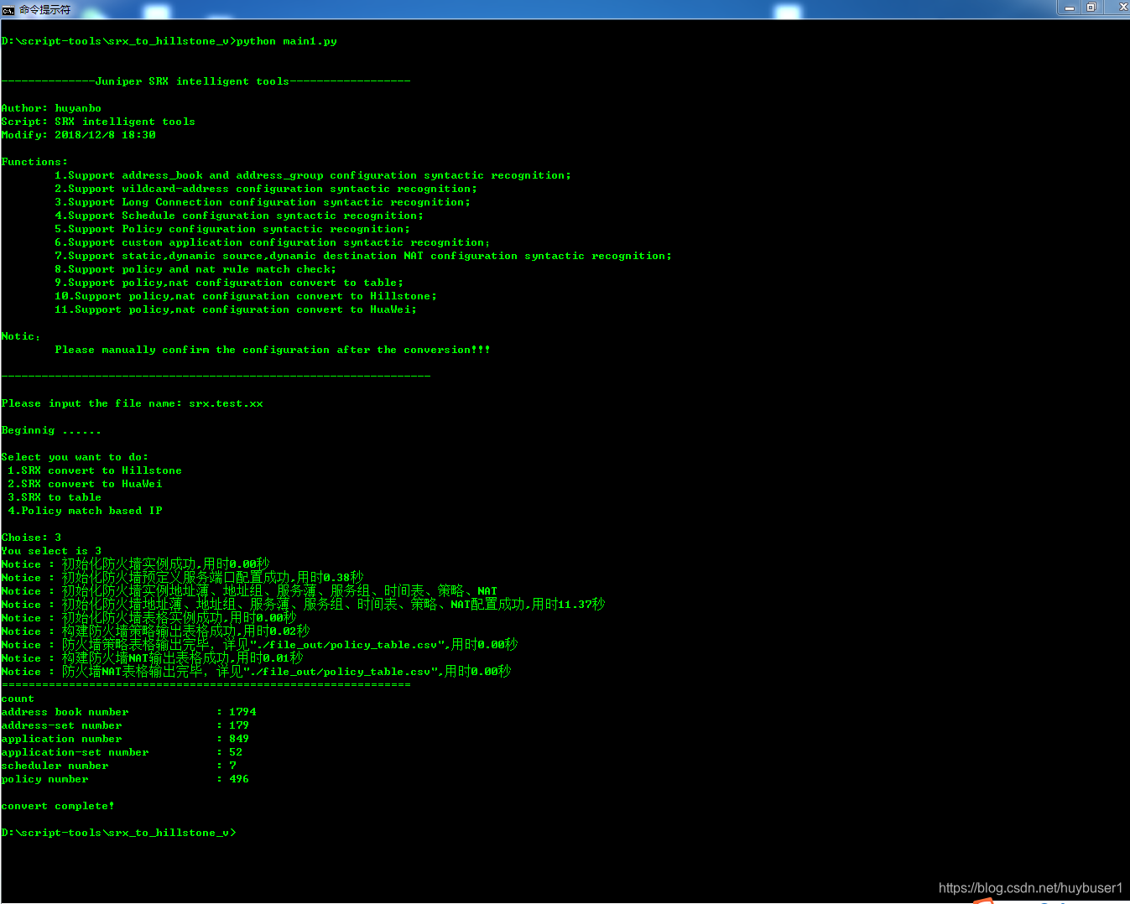Click function 3 about Long Connection
The width and height of the screenshot is (1130, 904).
point(263,202)
